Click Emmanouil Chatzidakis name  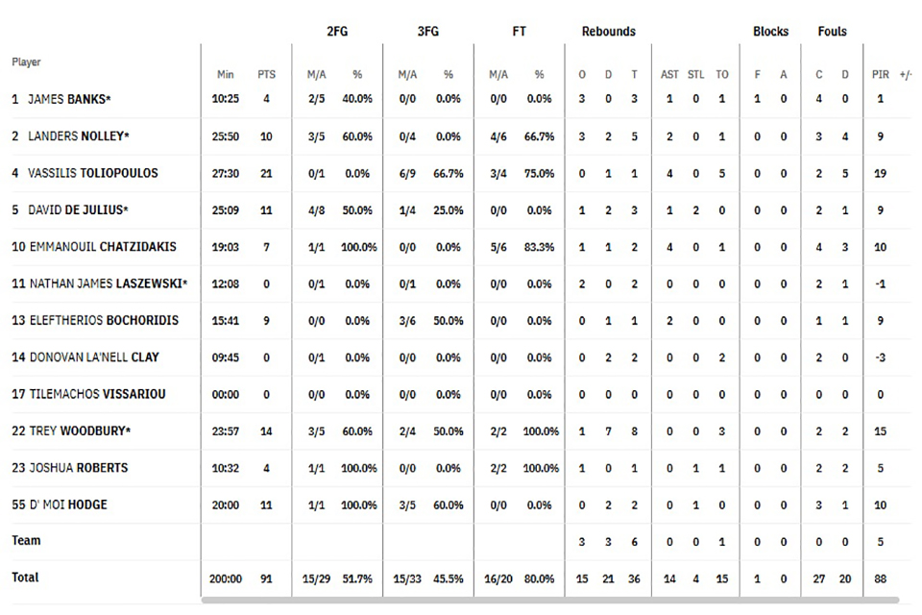[103, 247]
